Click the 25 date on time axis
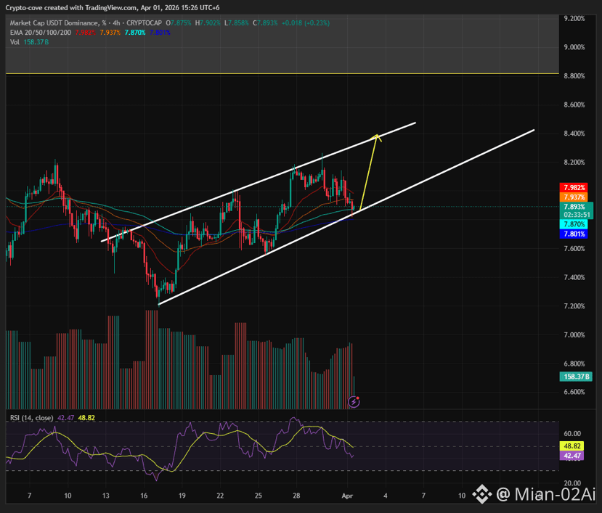This screenshot has width=602, height=513. point(258,496)
